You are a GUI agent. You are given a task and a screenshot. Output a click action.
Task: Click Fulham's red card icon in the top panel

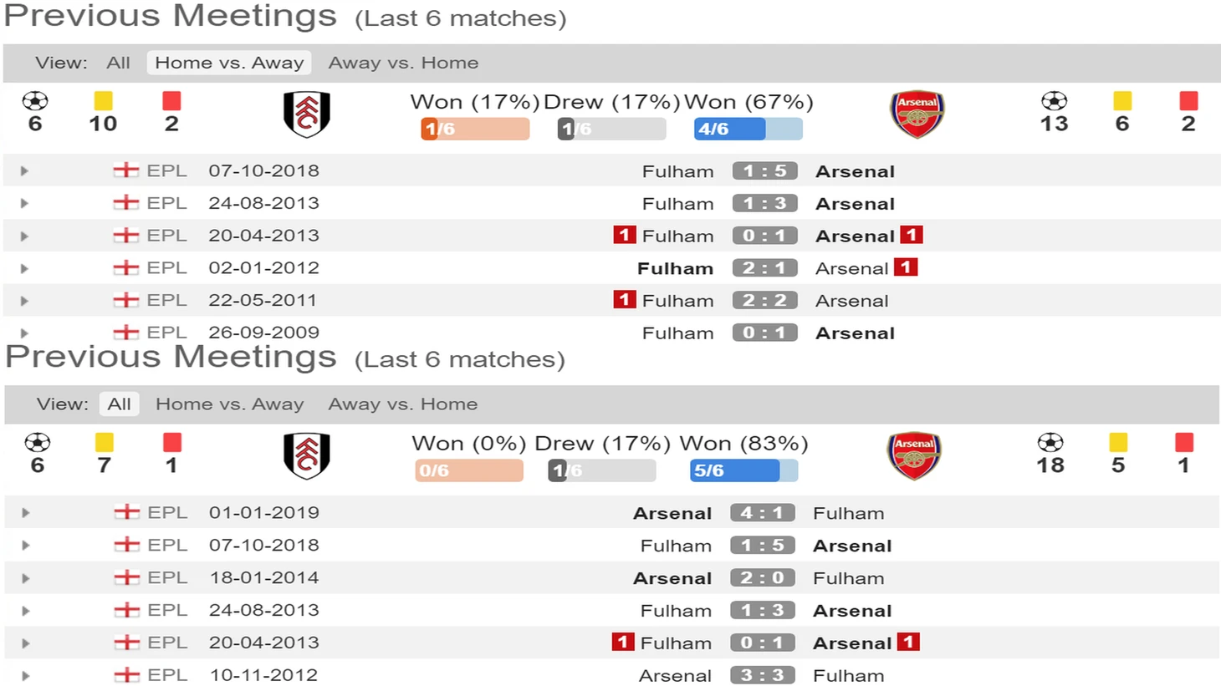(171, 101)
